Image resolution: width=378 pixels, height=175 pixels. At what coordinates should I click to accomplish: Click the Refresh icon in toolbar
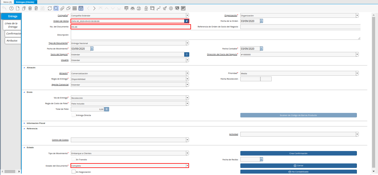pyautogui.click(x=50, y=8)
